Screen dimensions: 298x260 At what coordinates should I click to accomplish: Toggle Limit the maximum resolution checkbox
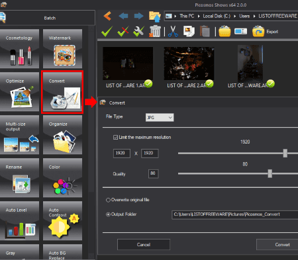coord(115,138)
